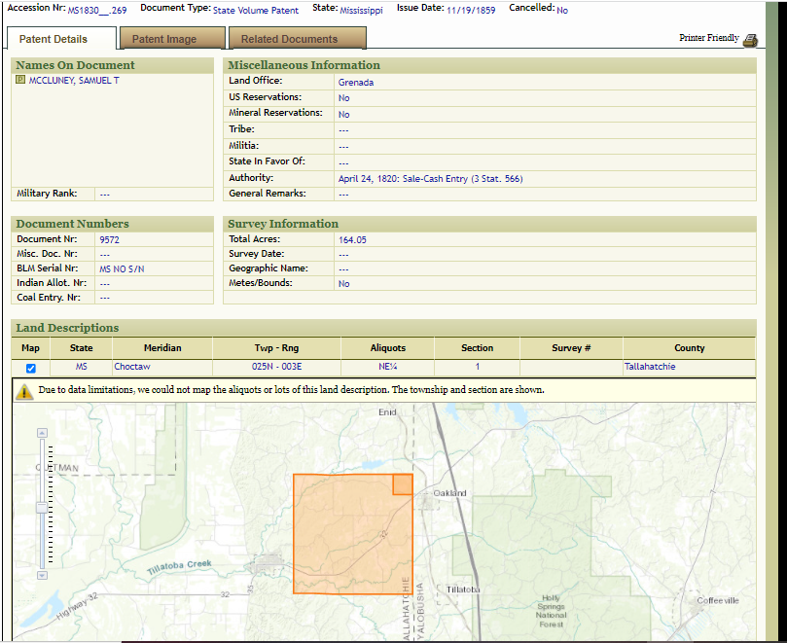
Task: Open the Related Documents tab
Action: tap(289, 39)
